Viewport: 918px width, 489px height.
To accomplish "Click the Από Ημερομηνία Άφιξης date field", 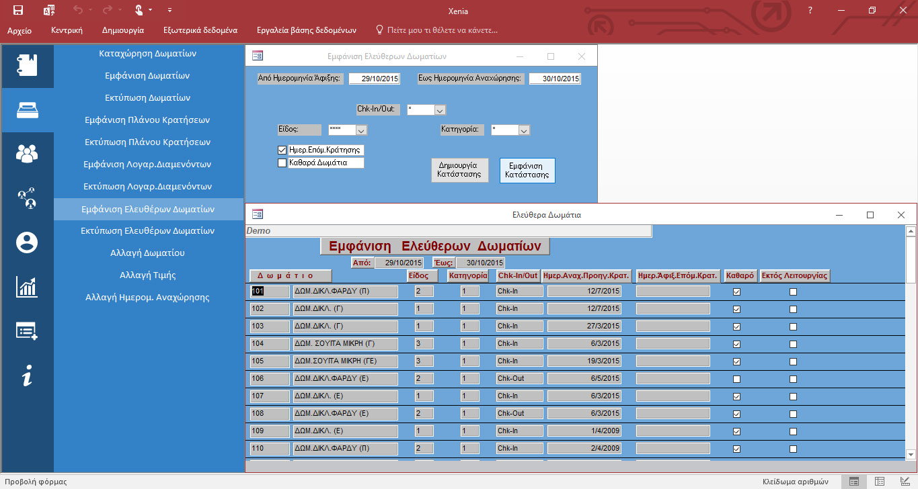I will [375, 79].
